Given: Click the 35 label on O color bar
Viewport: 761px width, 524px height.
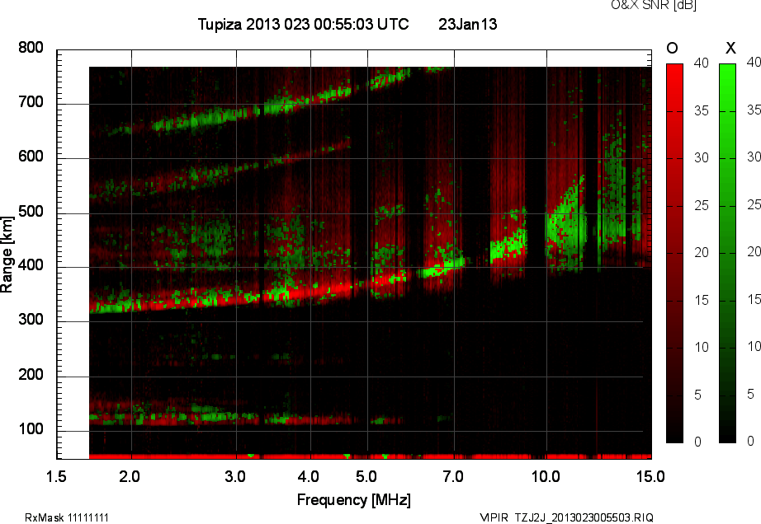Looking at the screenshot, I should pyautogui.click(x=702, y=111).
